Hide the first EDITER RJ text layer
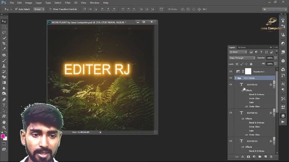 231,85
